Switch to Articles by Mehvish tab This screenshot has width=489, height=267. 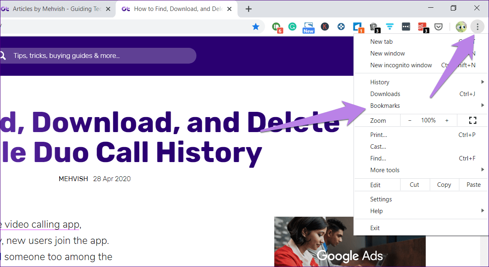point(57,9)
